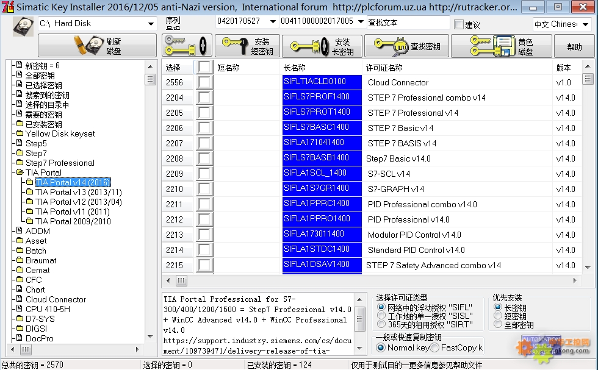Click the 版本 column header
This screenshot has height=370, width=598.
(563, 68)
